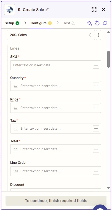This screenshot has height=210, width=112.
Task: Click the vertical scrollbar thumb
Action: 109,59
